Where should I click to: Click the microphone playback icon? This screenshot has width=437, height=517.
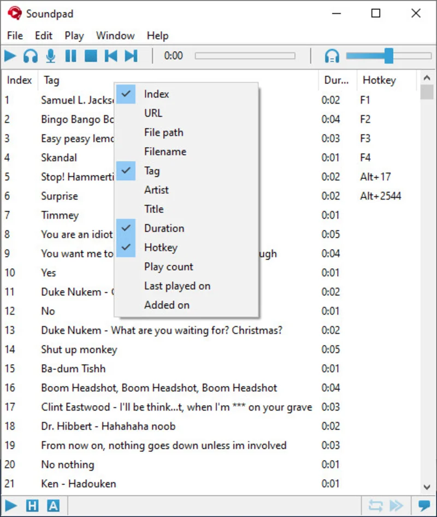[51, 56]
